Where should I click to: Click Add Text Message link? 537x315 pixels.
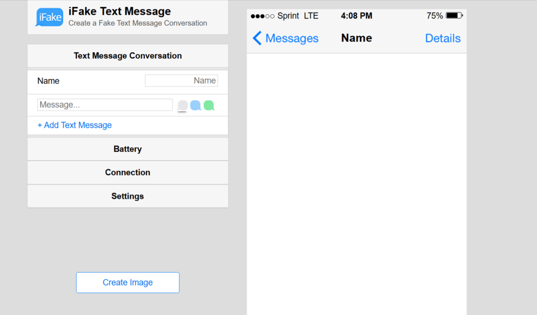point(74,125)
